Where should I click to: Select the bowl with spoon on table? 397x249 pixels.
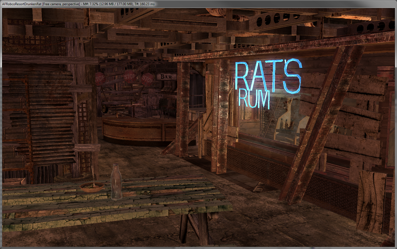tap(92, 187)
